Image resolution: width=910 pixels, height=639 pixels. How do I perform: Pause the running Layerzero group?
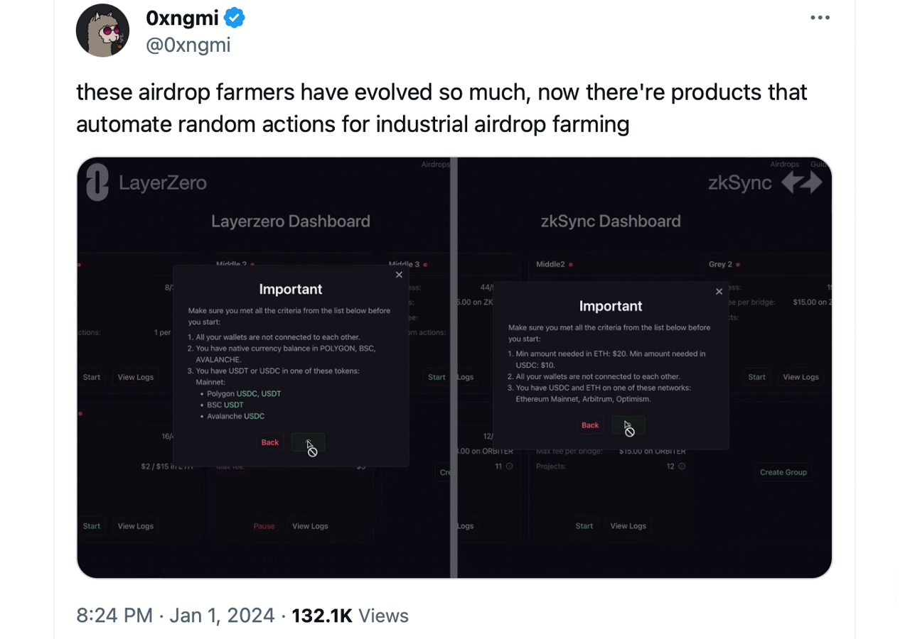264,526
